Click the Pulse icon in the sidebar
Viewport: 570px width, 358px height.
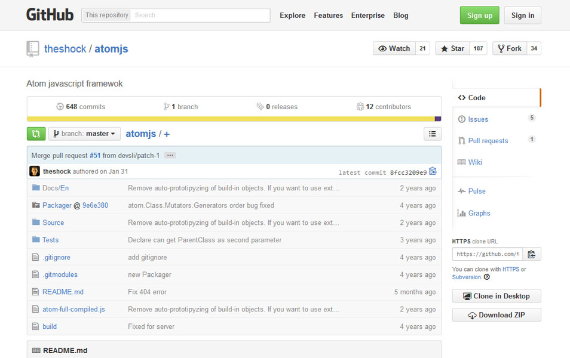pyautogui.click(x=462, y=191)
